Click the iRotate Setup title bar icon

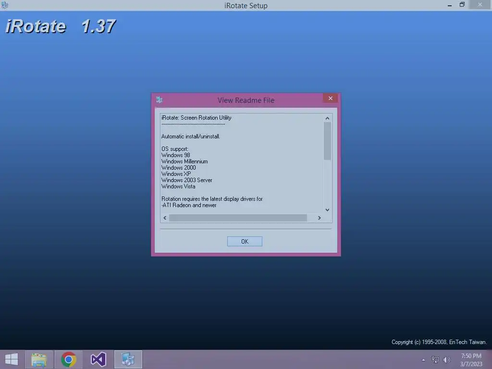[x=4, y=5]
